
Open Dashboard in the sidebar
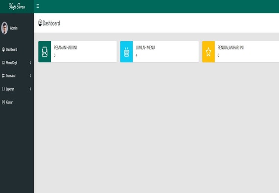point(12,49)
